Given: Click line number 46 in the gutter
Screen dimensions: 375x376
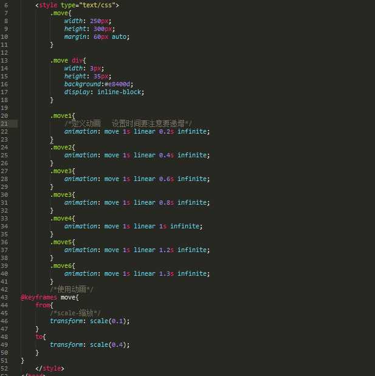Looking at the screenshot, I should pos(4,321).
